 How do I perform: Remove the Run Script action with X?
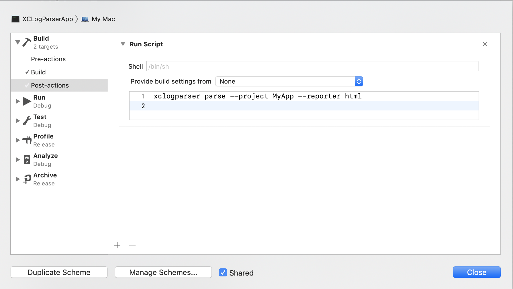click(x=485, y=44)
